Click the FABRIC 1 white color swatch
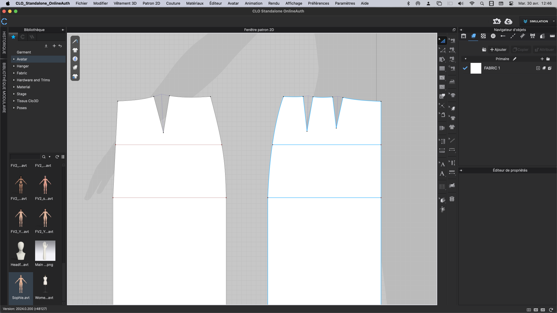The width and height of the screenshot is (557, 313). (x=475, y=68)
